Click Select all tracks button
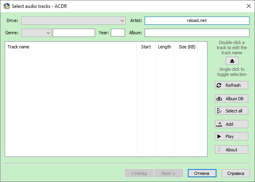The image size is (255, 182). (231, 111)
